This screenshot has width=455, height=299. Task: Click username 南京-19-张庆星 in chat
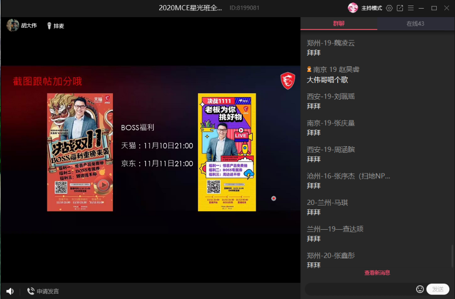coord(331,123)
